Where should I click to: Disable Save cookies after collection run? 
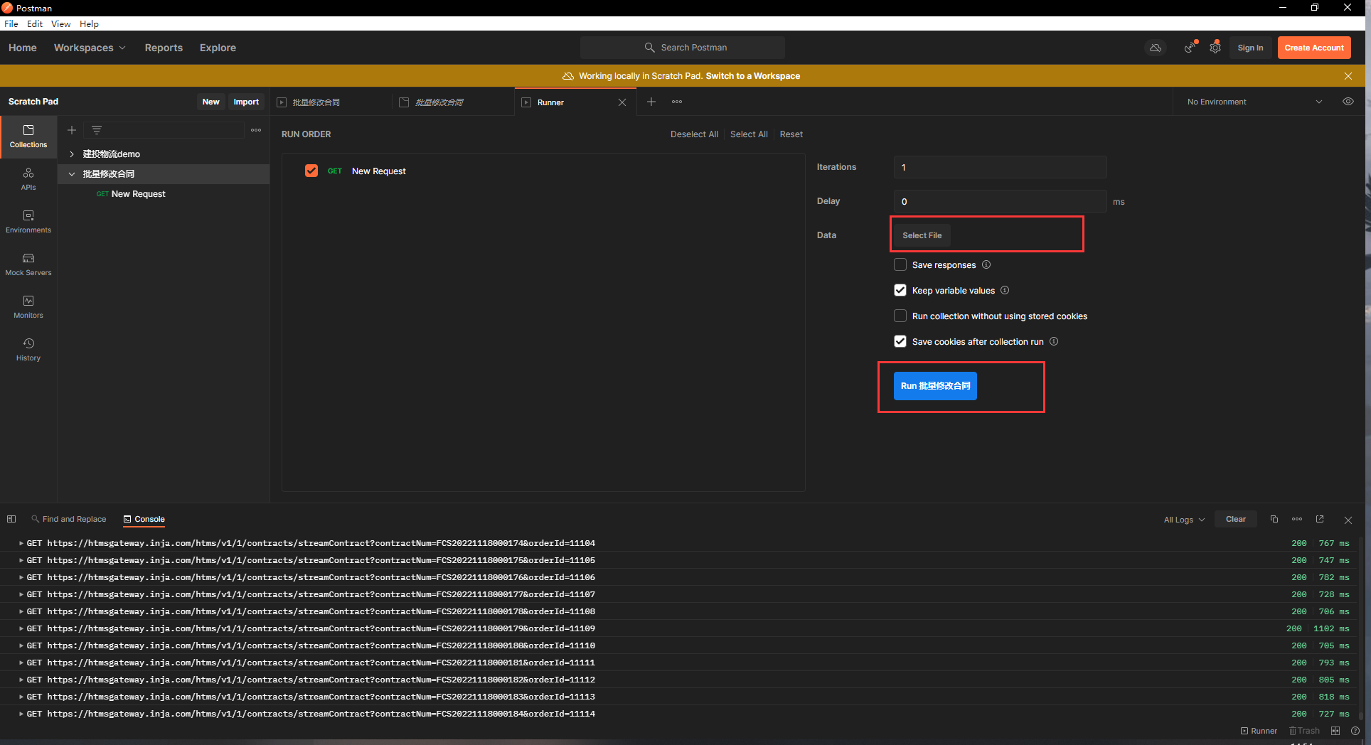tap(900, 341)
